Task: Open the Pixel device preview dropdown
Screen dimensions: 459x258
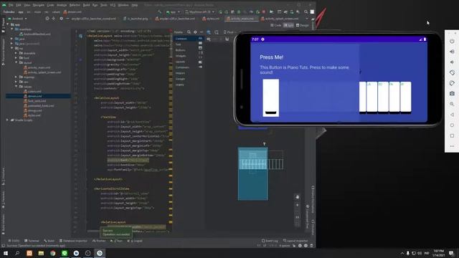Action: 229,32
